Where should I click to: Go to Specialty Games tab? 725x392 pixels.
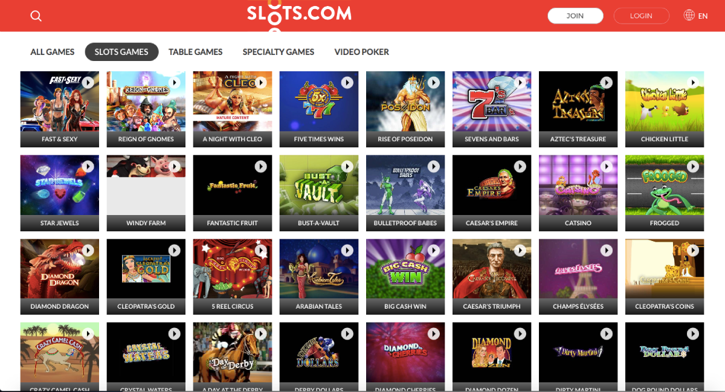tap(279, 52)
